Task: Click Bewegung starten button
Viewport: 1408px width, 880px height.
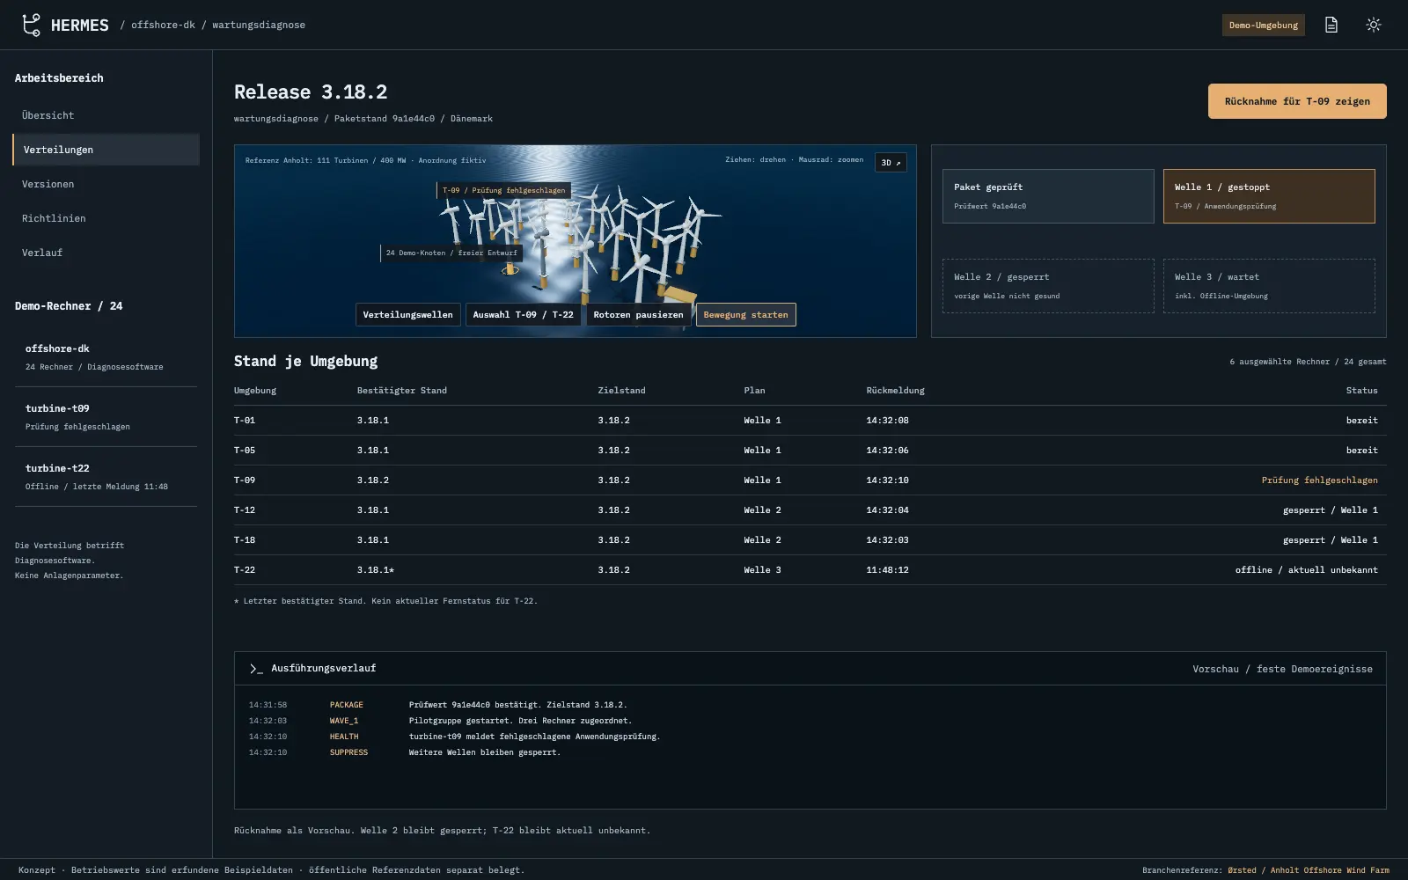Action: 745,314
